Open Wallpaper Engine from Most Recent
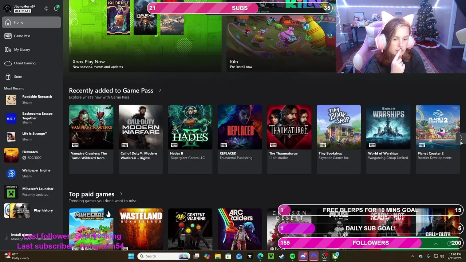 coord(31,173)
